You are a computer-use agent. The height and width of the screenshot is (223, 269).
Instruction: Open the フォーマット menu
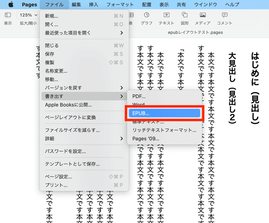pos(120,5)
